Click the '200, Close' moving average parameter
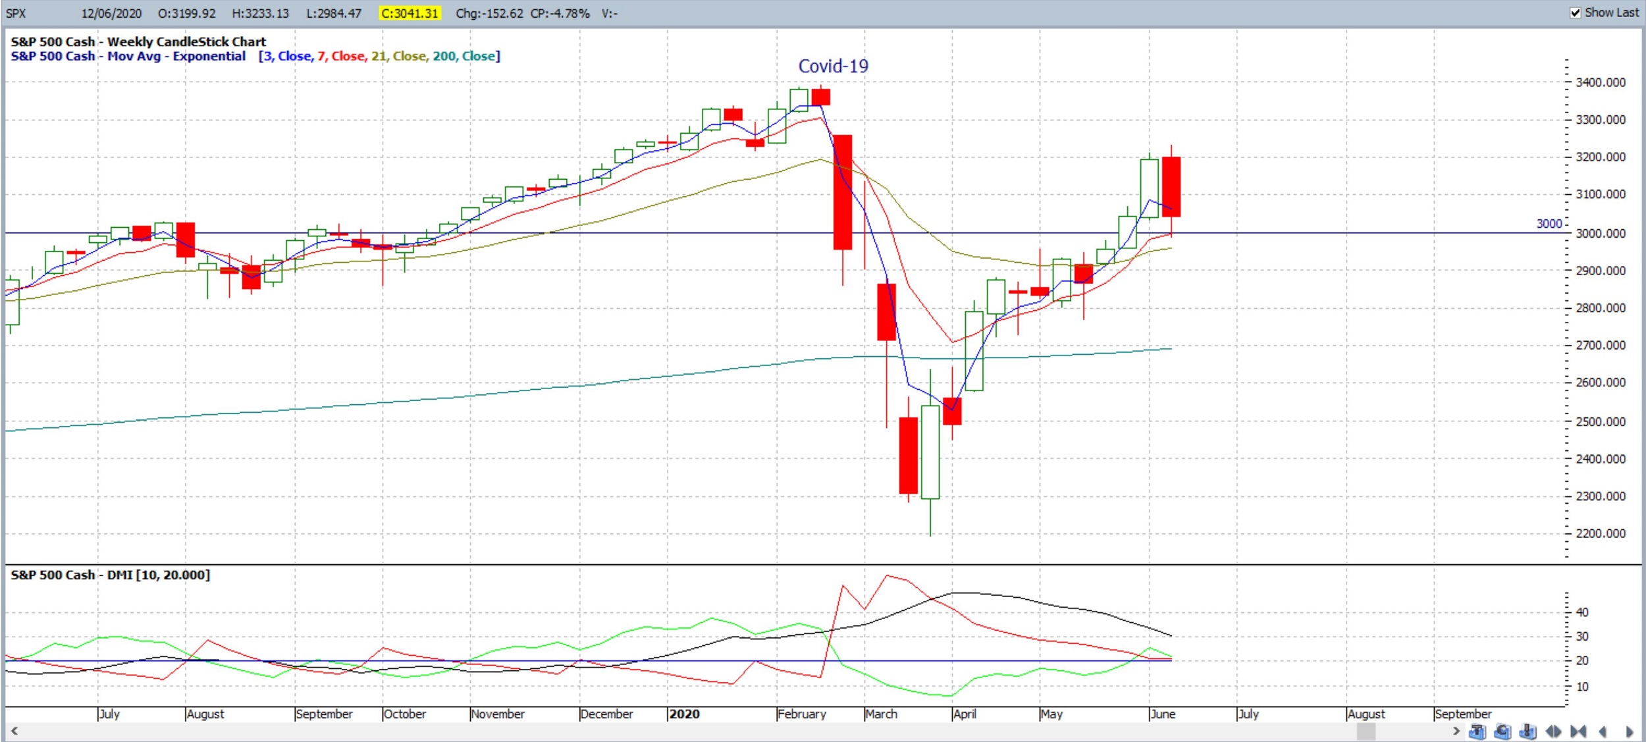 [x=464, y=56]
